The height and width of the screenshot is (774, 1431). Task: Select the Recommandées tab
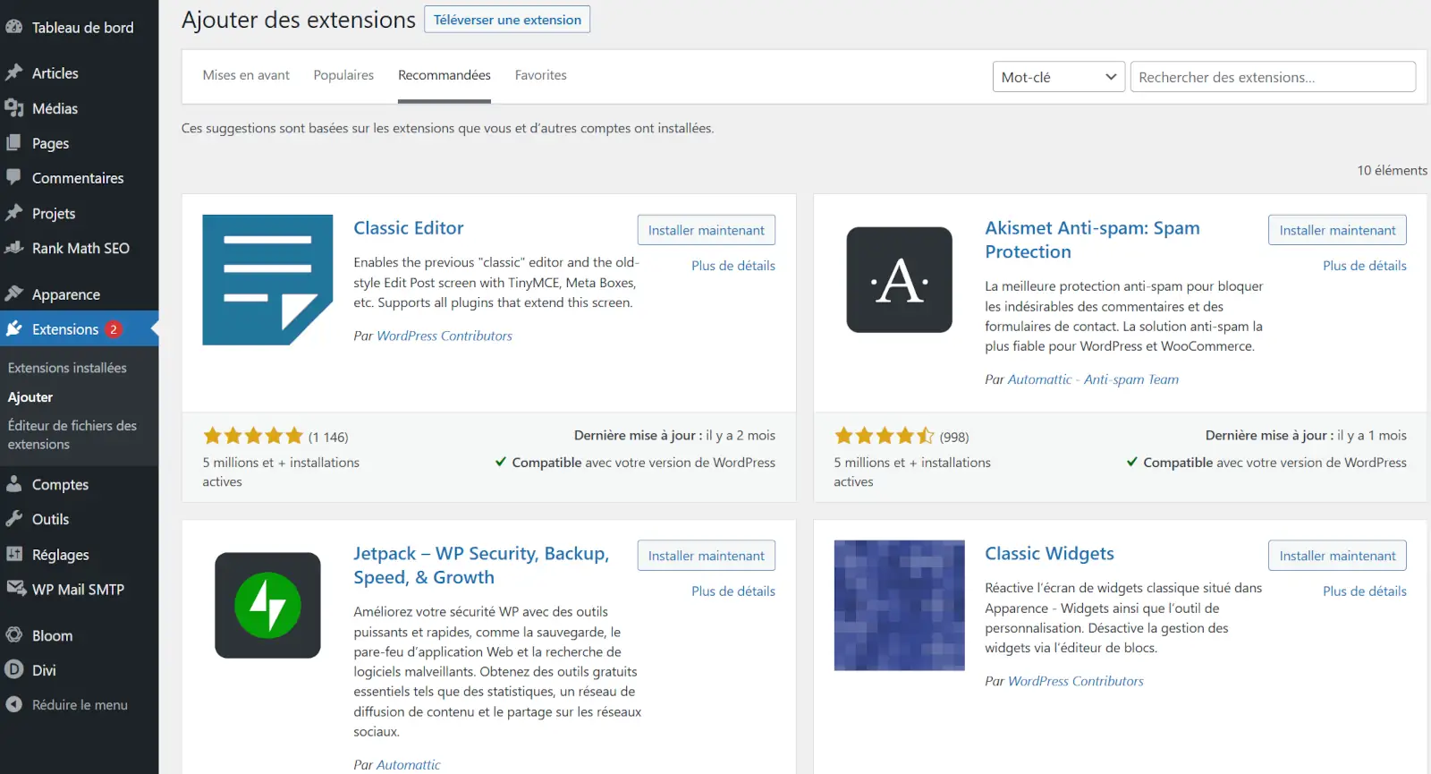click(x=445, y=75)
